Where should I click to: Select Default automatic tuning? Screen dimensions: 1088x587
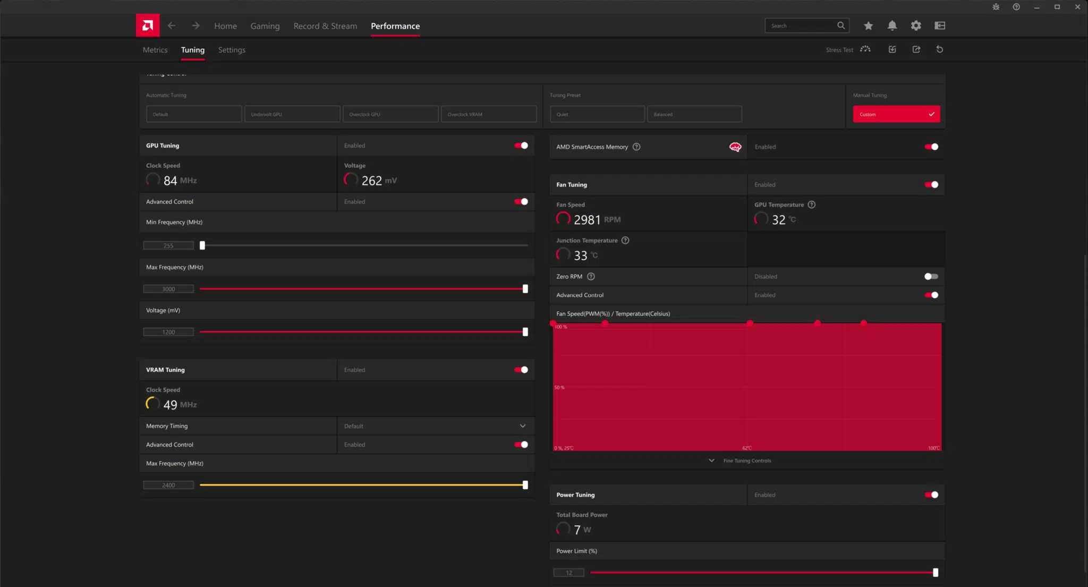click(x=194, y=114)
